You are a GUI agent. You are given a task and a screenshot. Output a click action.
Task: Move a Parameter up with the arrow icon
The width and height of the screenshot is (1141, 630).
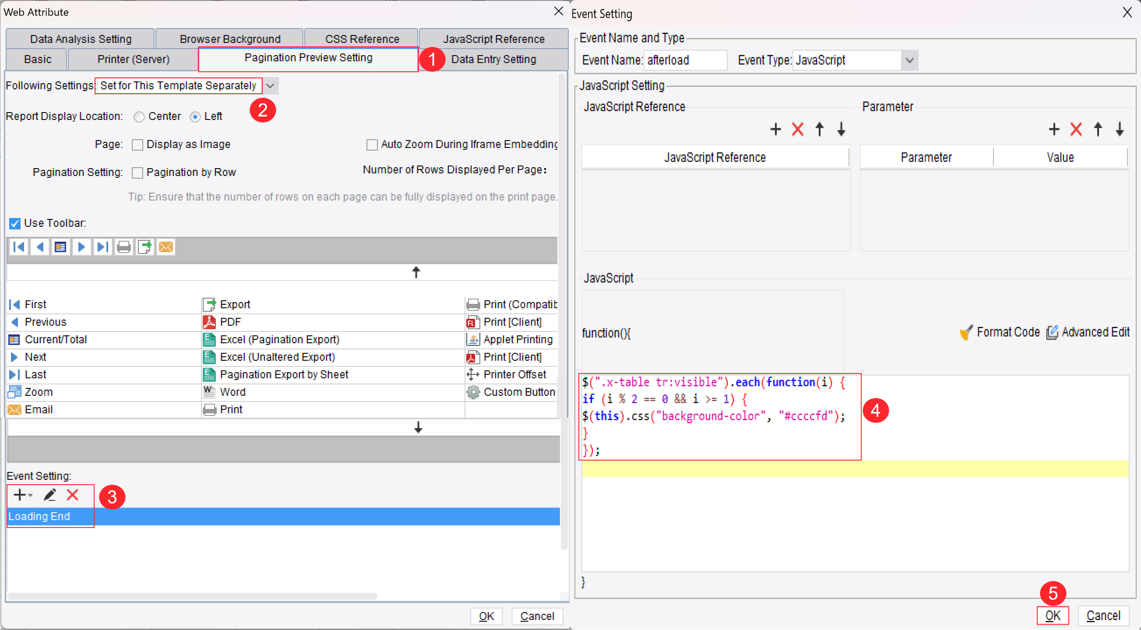click(1098, 129)
